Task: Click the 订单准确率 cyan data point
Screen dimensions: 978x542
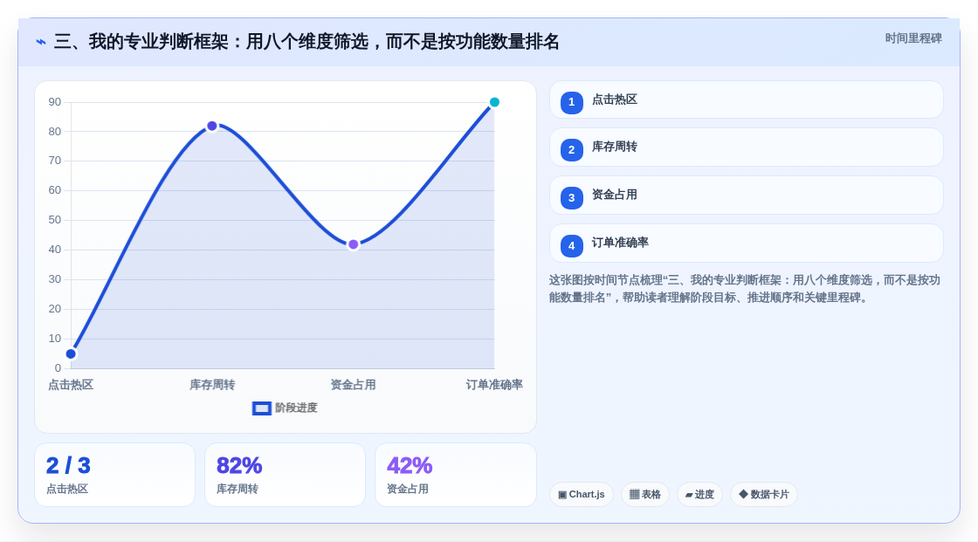Action: pos(494,102)
